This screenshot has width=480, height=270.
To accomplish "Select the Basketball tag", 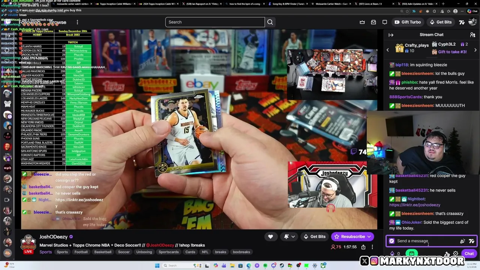I will tap(103, 252).
